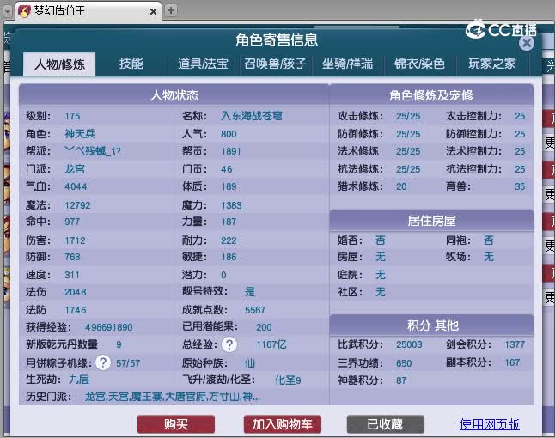Open the 道具/法宝 tab
555x438 pixels.
click(x=203, y=64)
